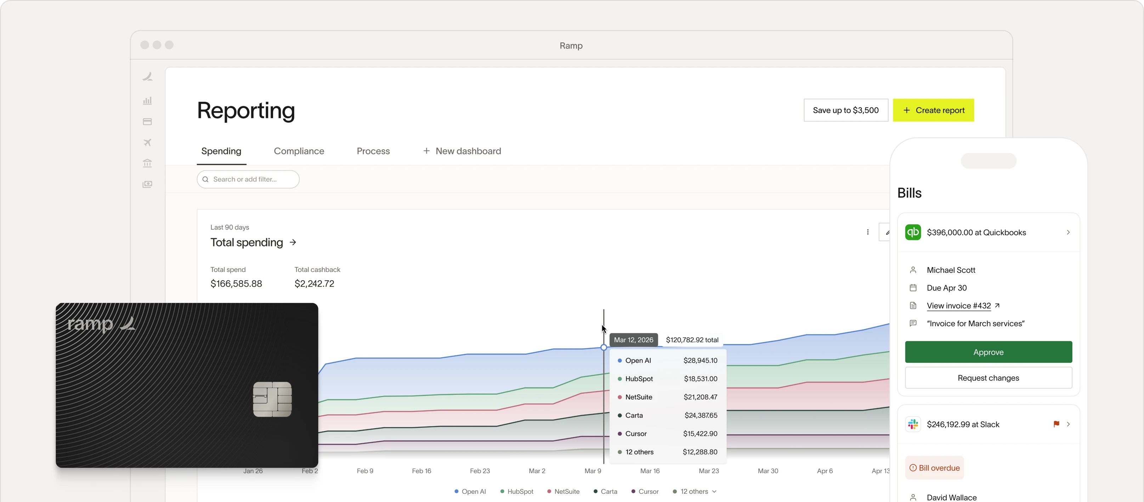
Task: Open the airplane travel icon in sidebar
Action: 147,142
